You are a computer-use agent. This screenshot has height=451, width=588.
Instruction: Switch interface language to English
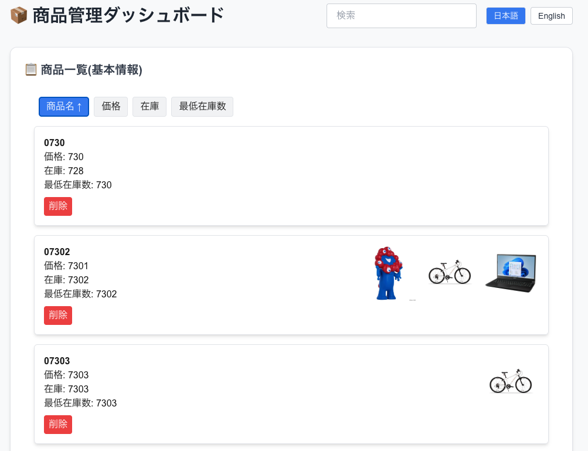550,16
